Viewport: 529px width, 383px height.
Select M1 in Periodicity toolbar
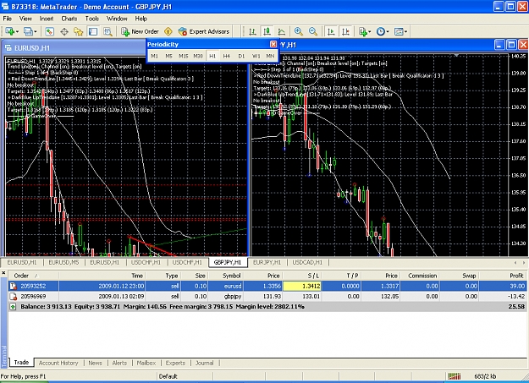(x=155, y=56)
